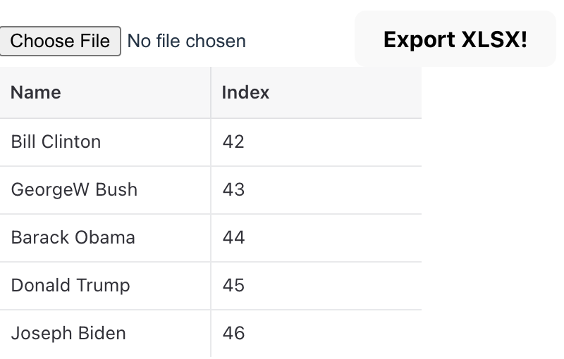Select the surname 'Biden' in the table
The height and width of the screenshot is (359, 564).
pos(100,333)
